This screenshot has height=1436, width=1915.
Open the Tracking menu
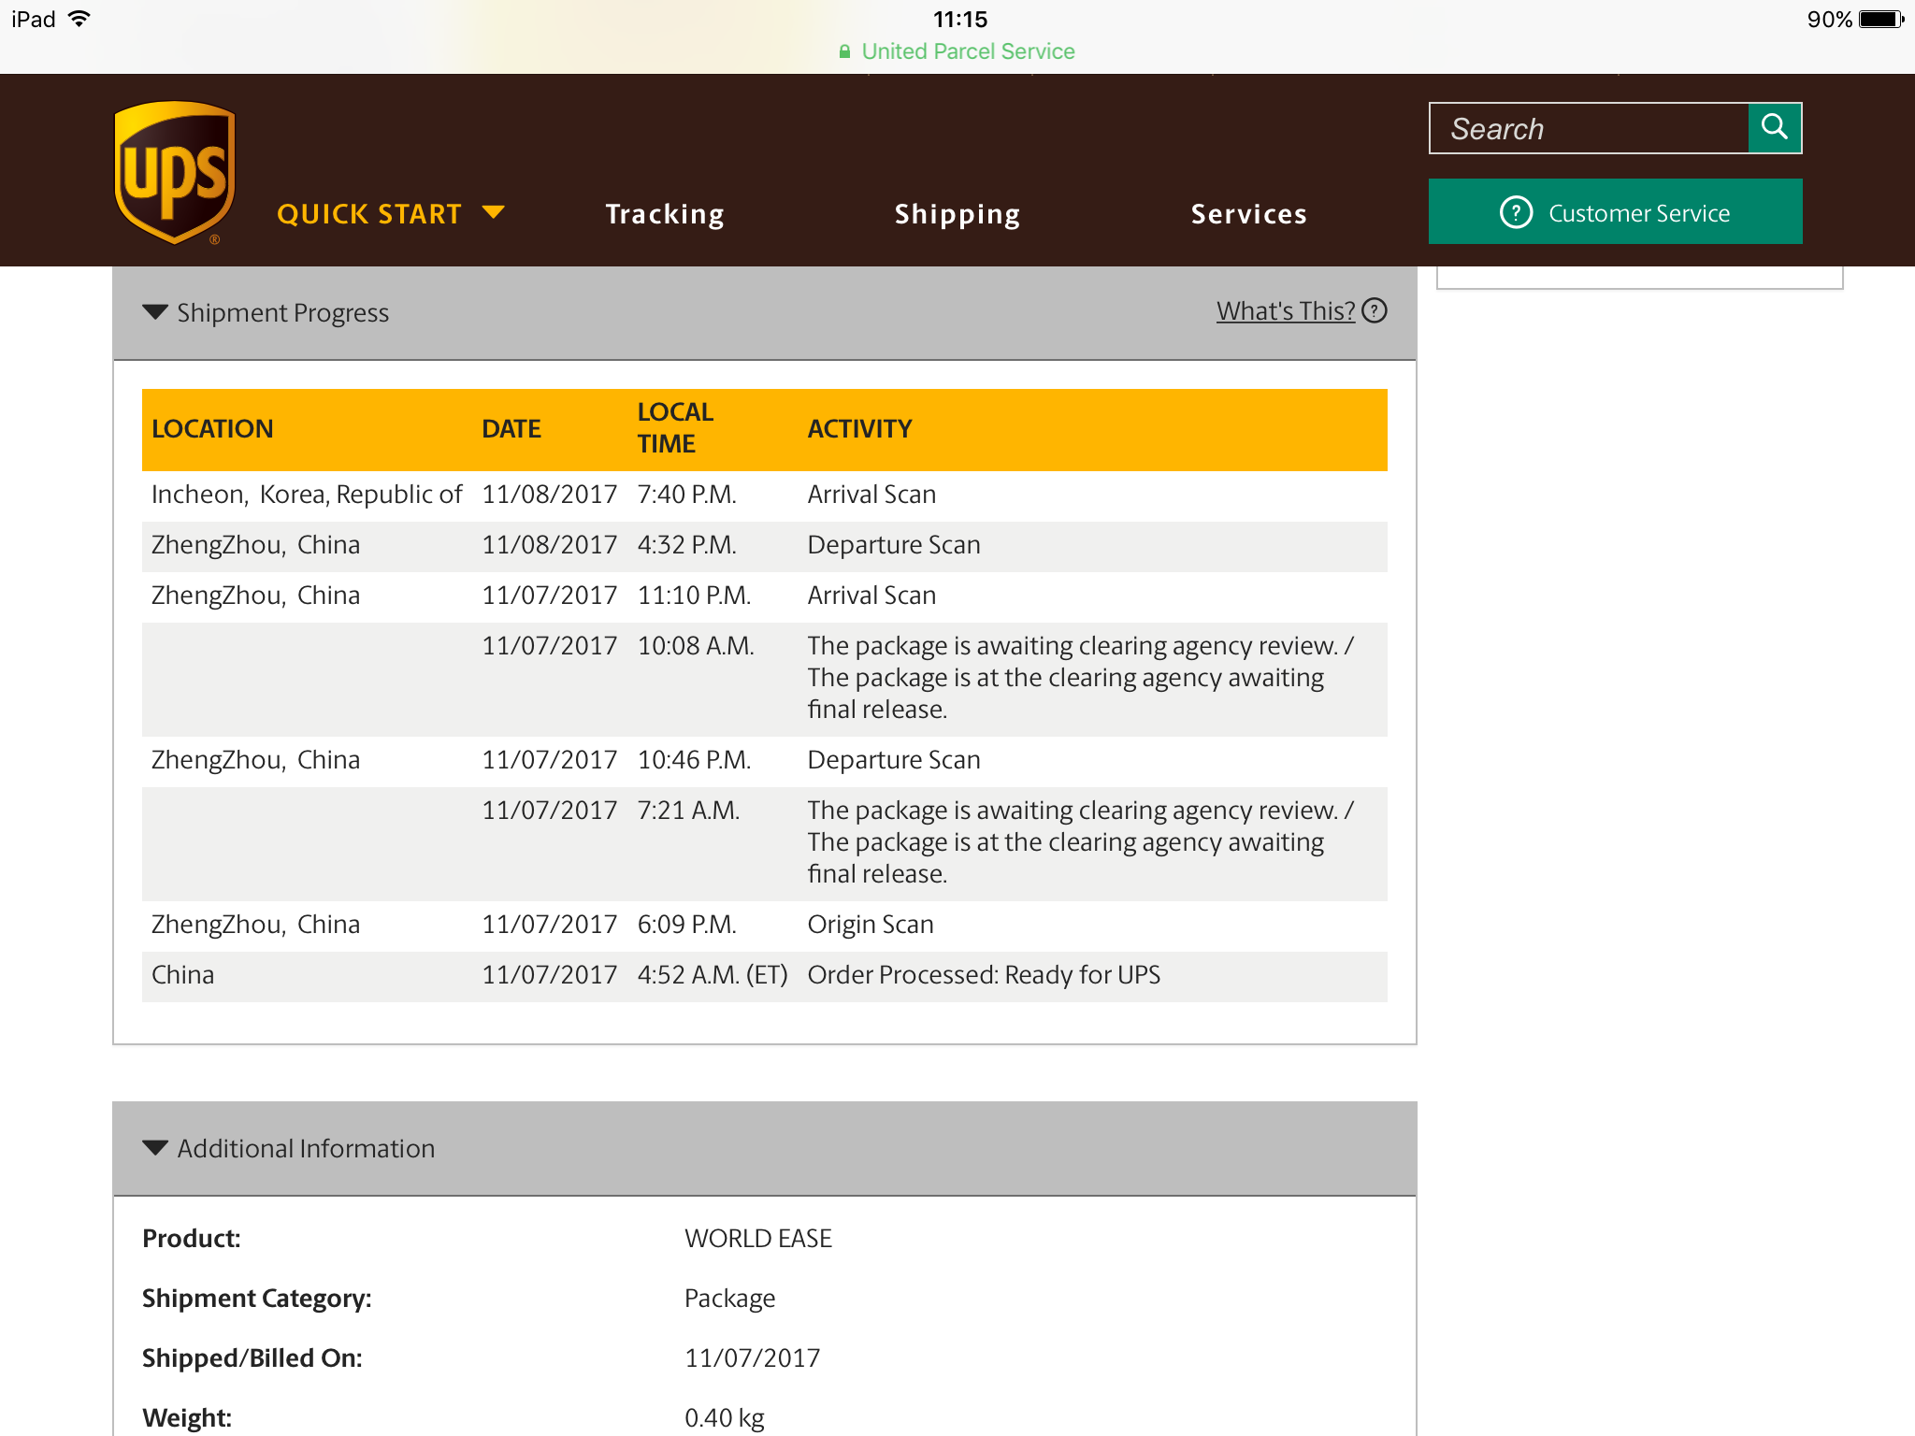(x=665, y=214)
